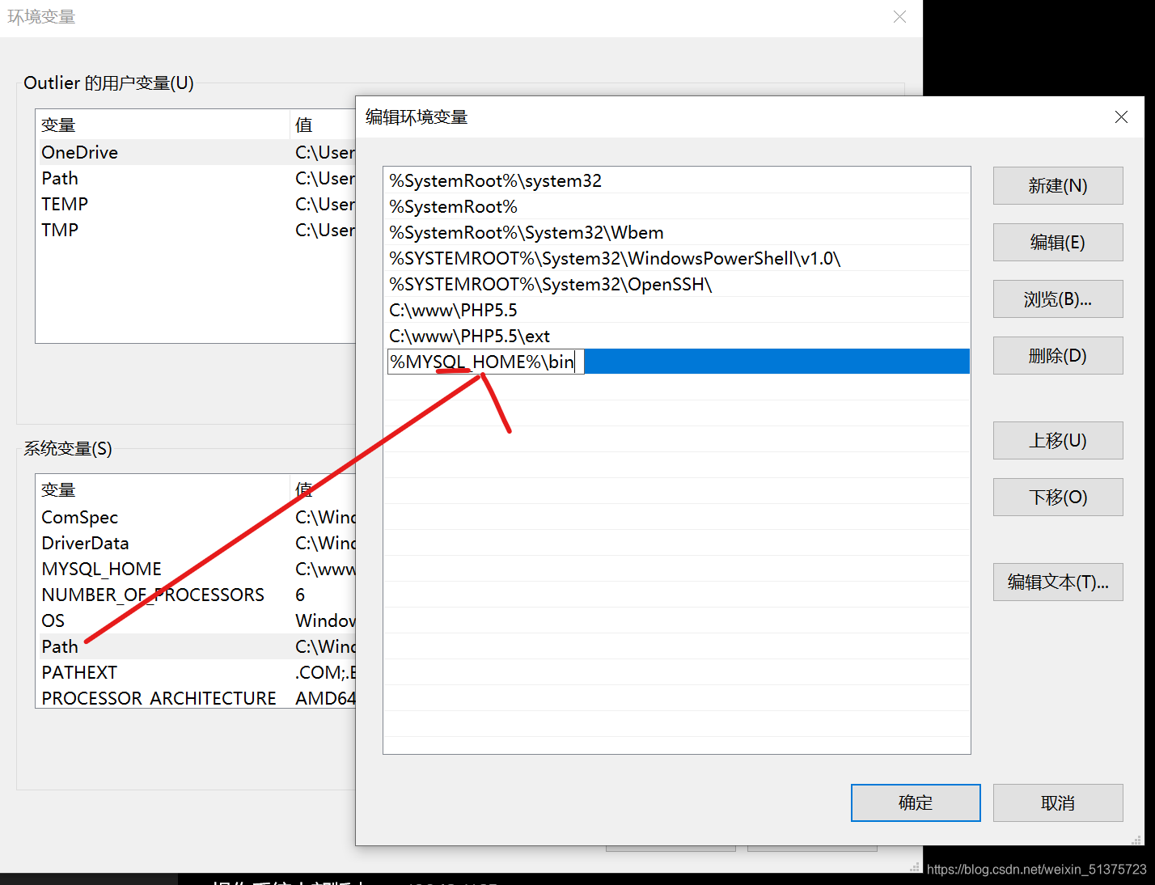The height and width of the screenshot is (885, 1155).
Task: Select the %SystemRoot%\System32\Wbem entry
Action: (x=677, y=232)
